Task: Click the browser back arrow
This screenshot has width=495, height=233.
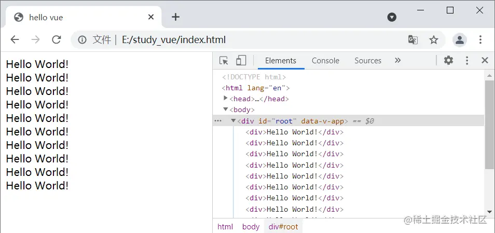Action: tap(15, 39)
